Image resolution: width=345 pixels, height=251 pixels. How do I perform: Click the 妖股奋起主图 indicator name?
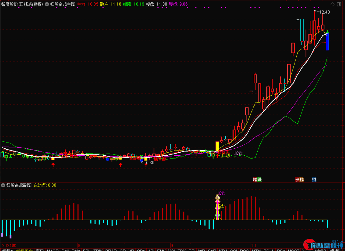point(63,4)
